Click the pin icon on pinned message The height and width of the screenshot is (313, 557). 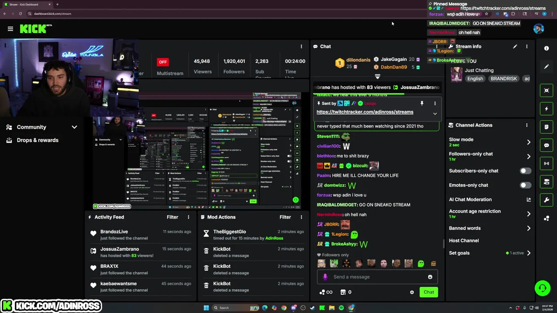422,103
